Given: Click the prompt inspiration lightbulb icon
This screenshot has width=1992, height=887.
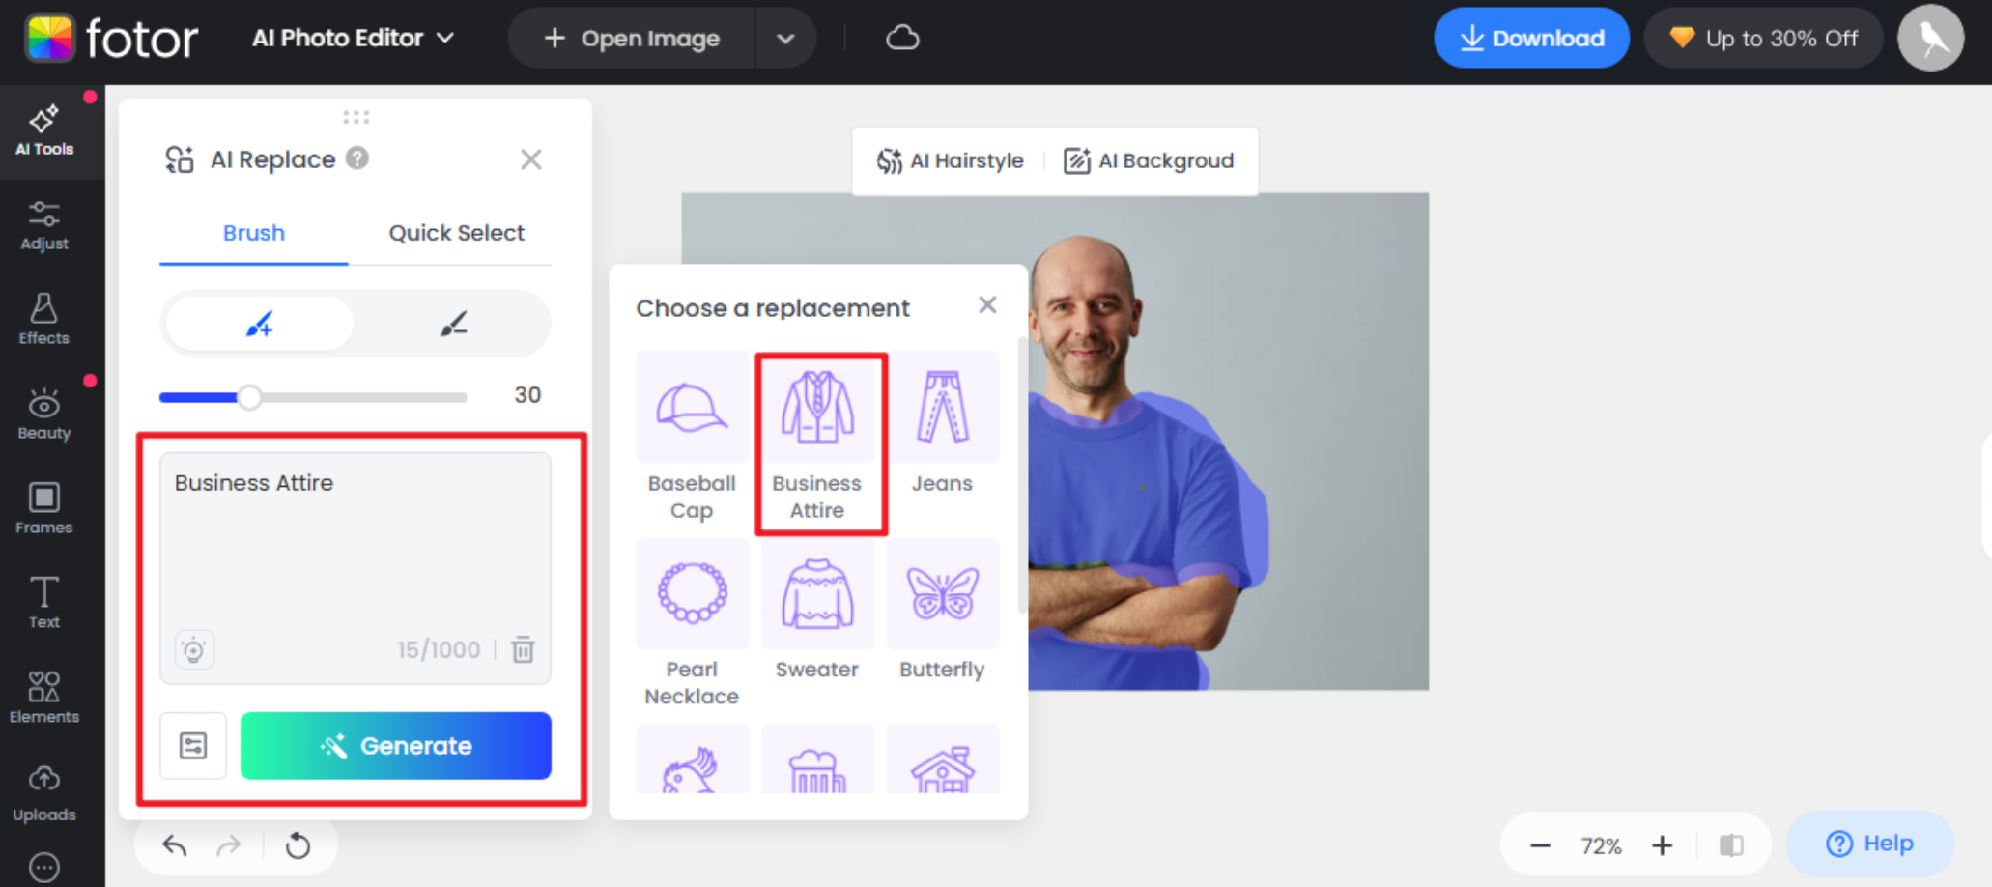Looking at the screenshot, I should tap(194, 649).
